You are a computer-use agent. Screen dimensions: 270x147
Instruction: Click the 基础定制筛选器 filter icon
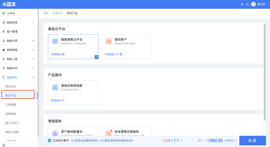55,87
